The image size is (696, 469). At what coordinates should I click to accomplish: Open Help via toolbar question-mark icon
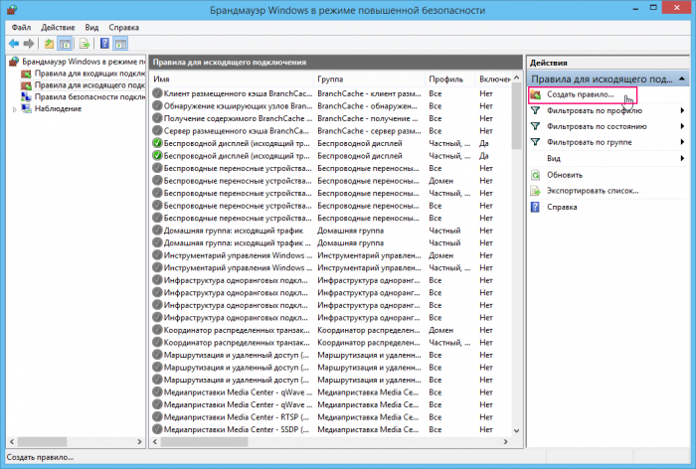tap(104, 44)
